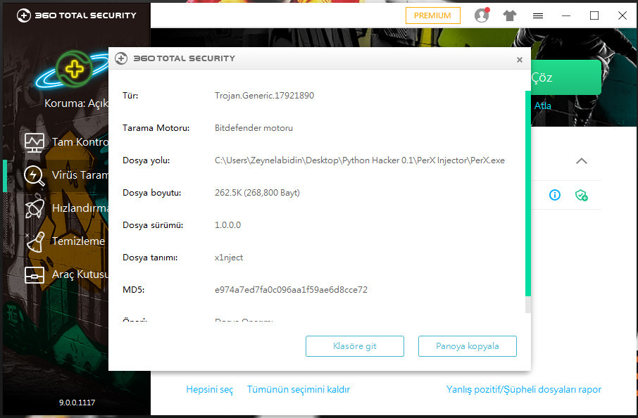The height and width of the screenshot is (418, 638).
Task: Click the green Çöz button
Action: [x=566, y=77]
